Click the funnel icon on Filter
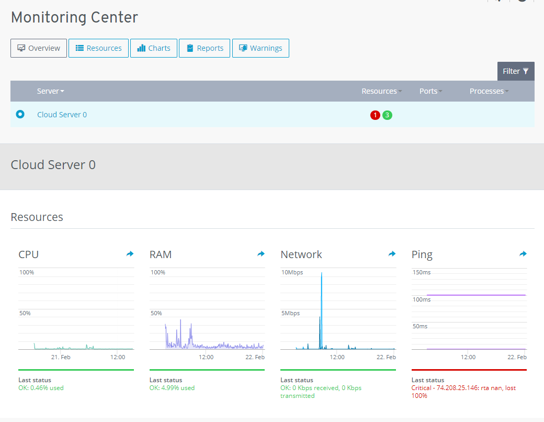Image resolution: width=544 pixels, height=422 pixels. pyautogui.click(x=526, y=71)
